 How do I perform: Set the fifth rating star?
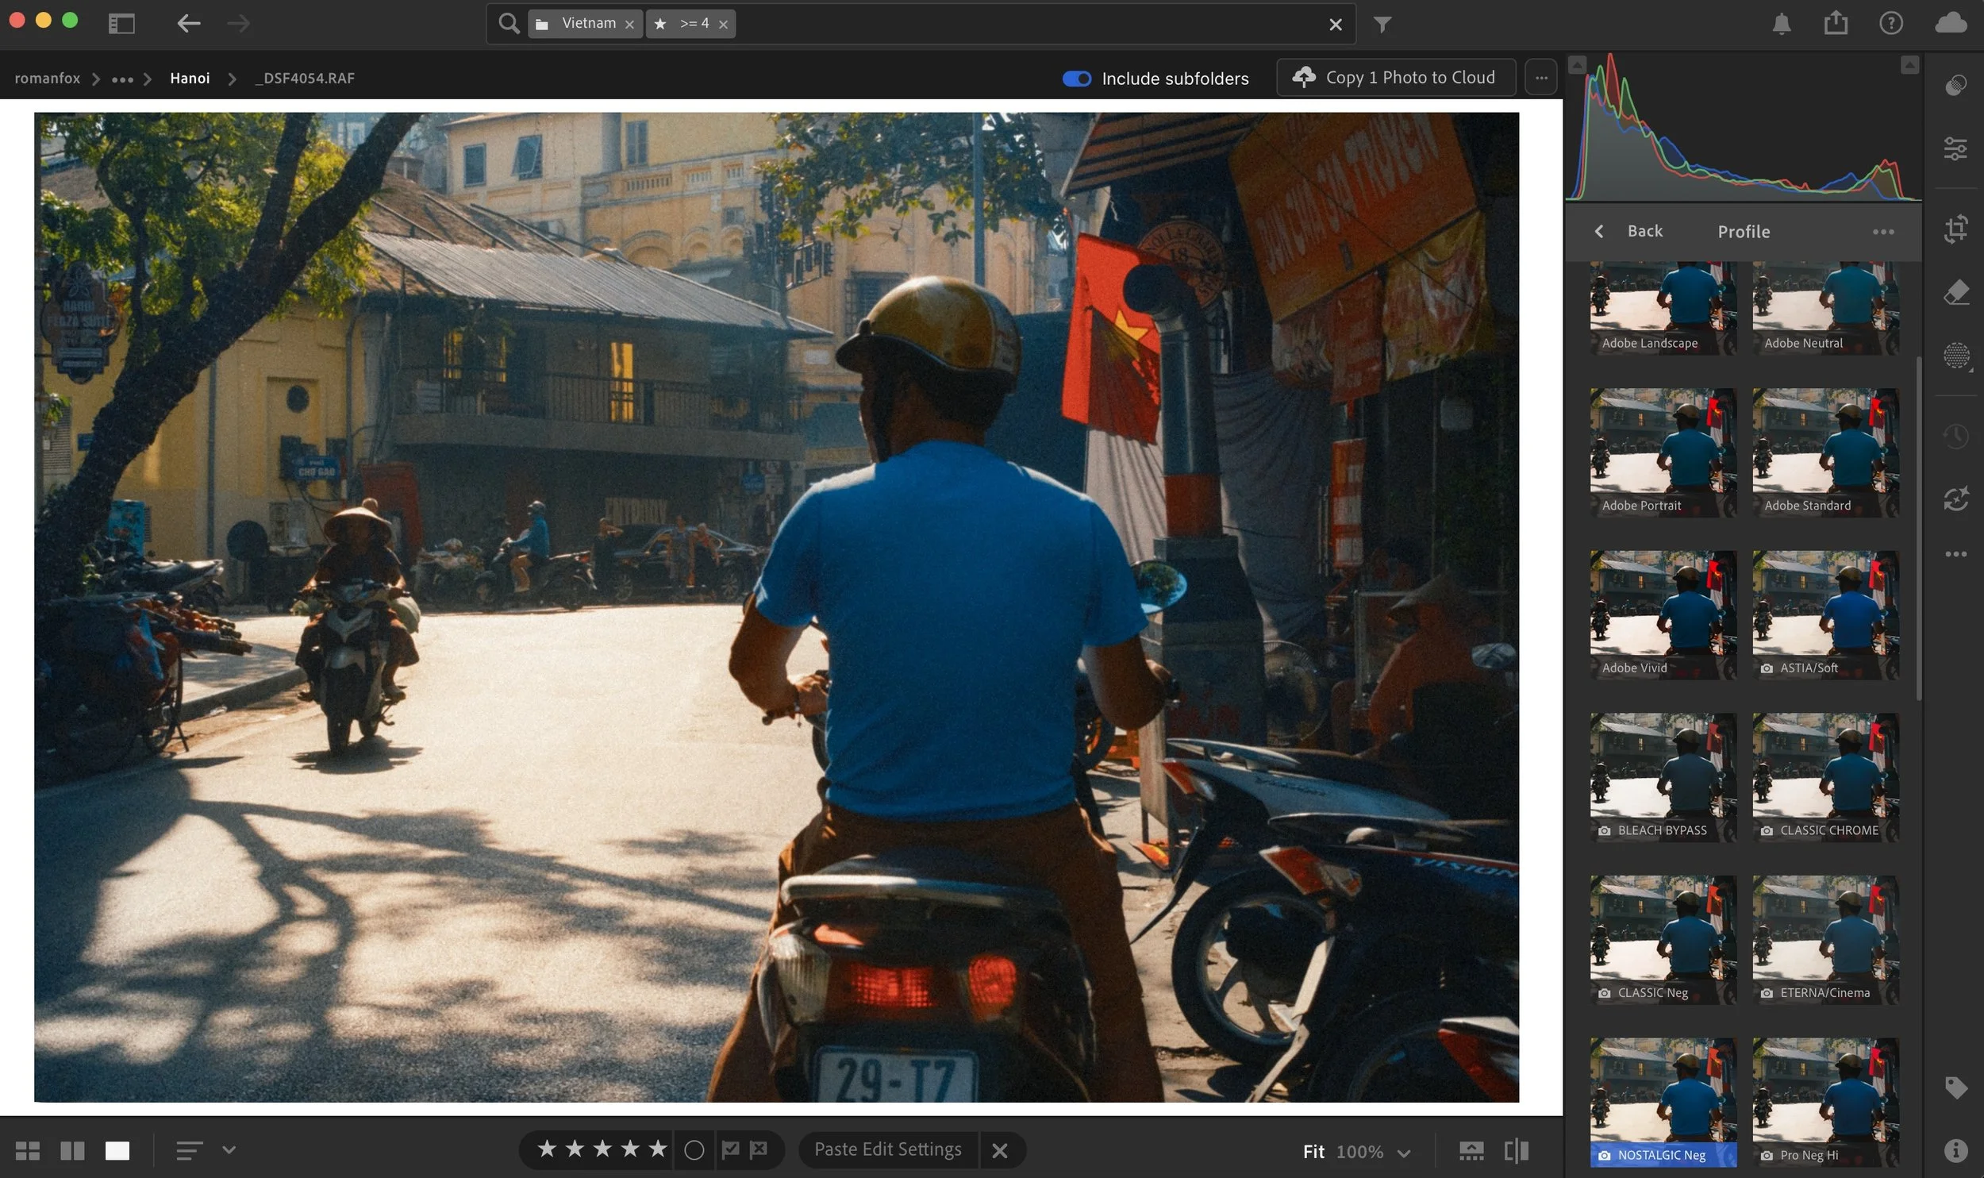coord(657,1149)
